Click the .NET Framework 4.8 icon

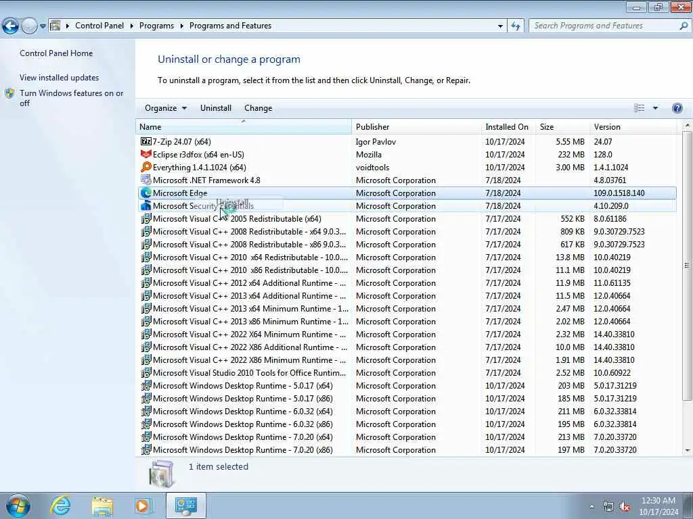pyautogui.click(x=146, y=180)
